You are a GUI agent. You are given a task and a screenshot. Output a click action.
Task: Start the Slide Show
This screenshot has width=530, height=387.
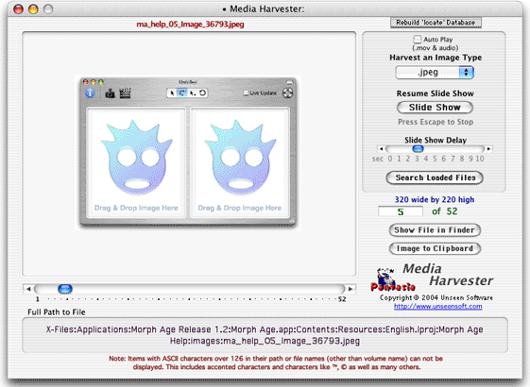click(x=435, y=108)
